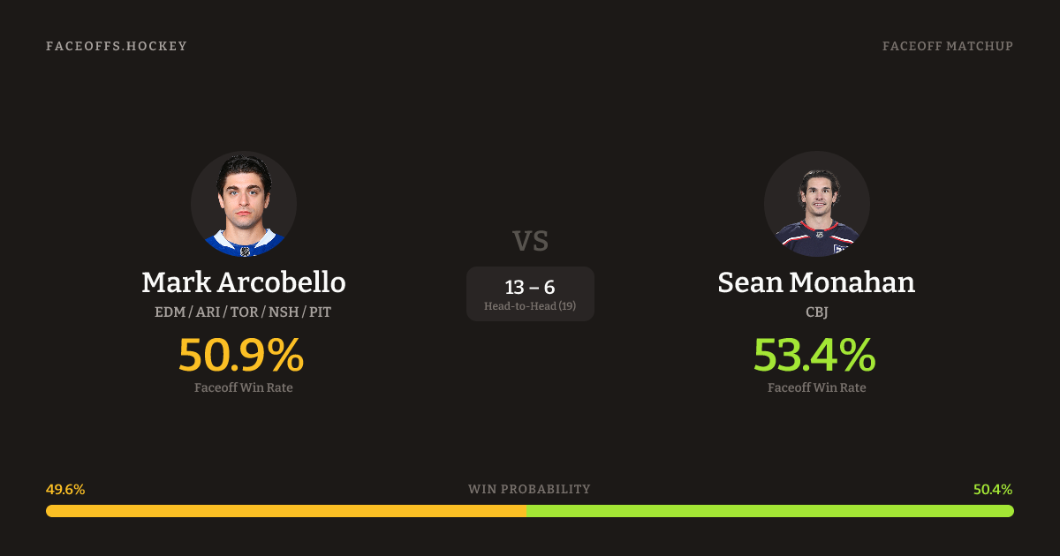Click the WIN PROBABILITY label
1060x556 pixels.
(529, 489)
